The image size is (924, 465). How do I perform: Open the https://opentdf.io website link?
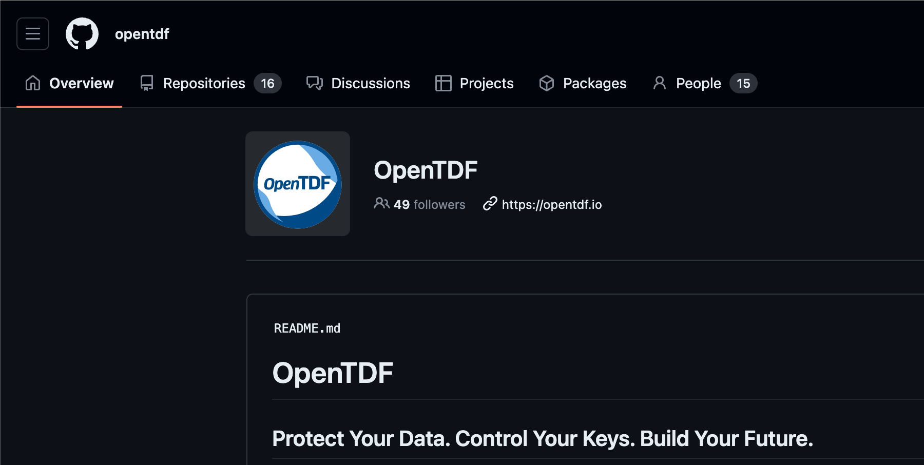[551, 205]
